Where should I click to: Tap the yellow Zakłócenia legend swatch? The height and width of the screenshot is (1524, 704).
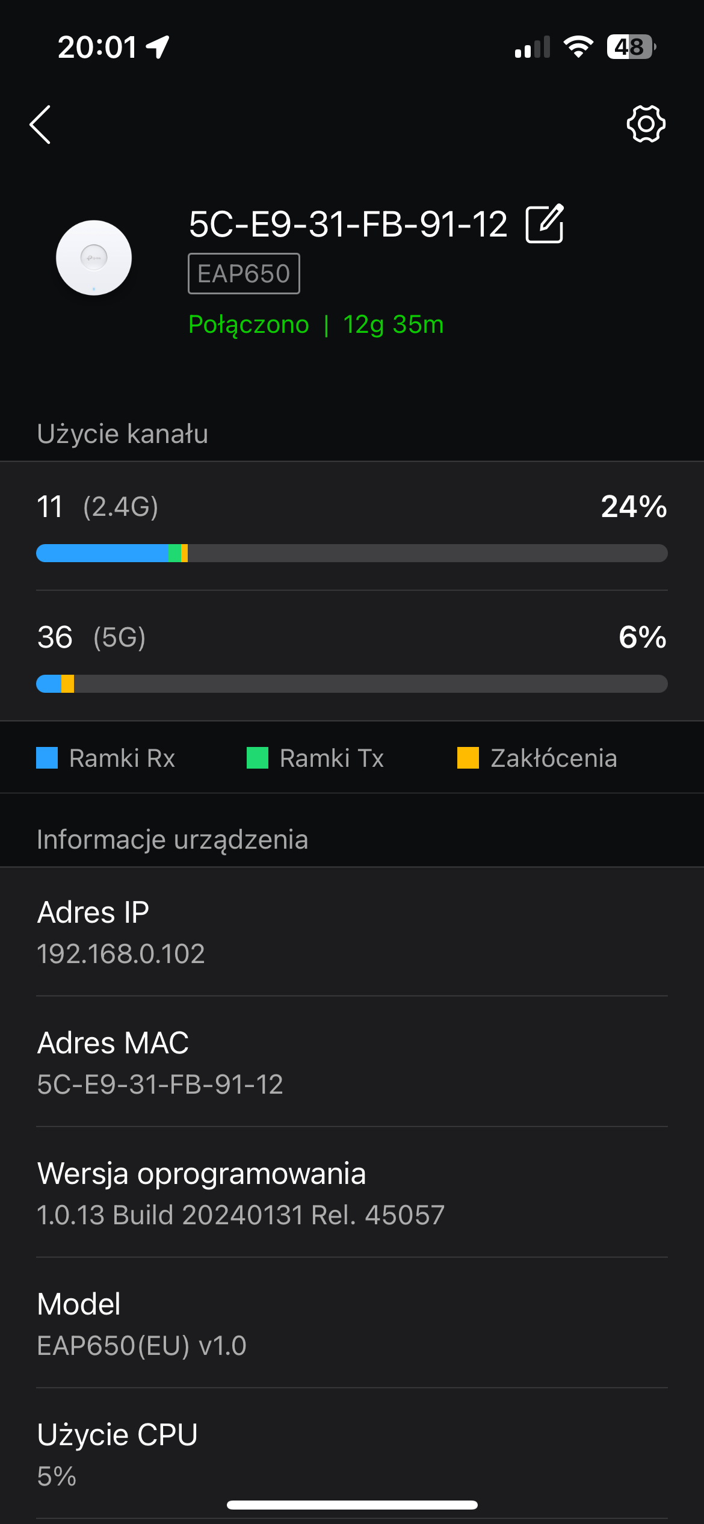point(468,758)
